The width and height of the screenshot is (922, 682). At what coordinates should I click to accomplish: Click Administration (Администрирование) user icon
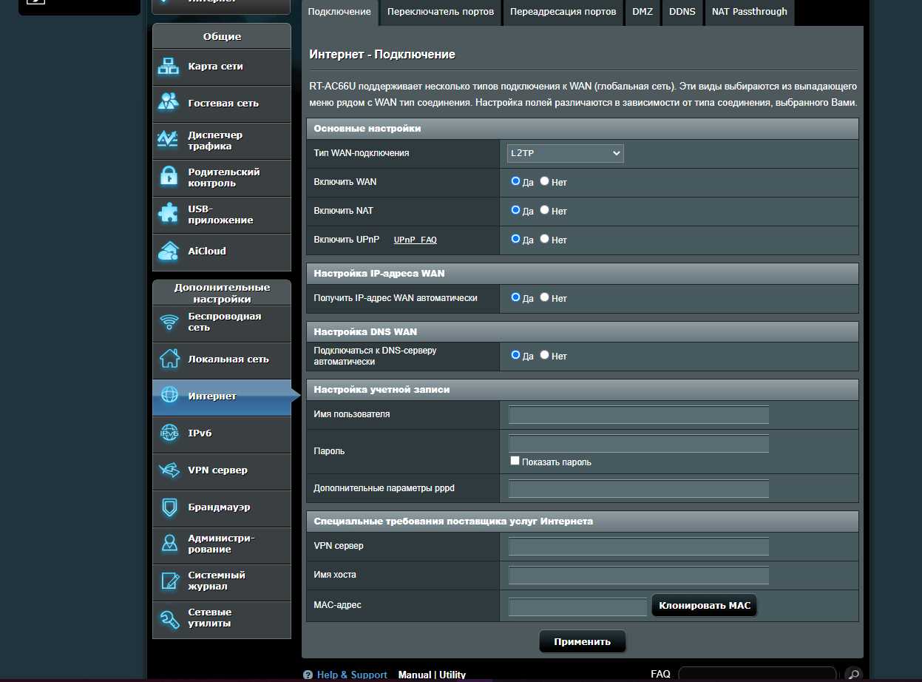(170, 544)
